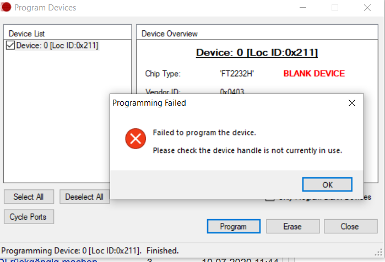Close the Program Devices window
The image size is (385, 262).
pyautogui.click(x=367, y=8)
